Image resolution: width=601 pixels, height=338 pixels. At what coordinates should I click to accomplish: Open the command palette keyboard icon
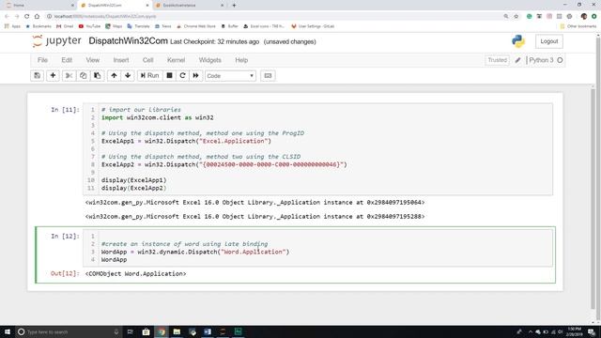(268, 75)
